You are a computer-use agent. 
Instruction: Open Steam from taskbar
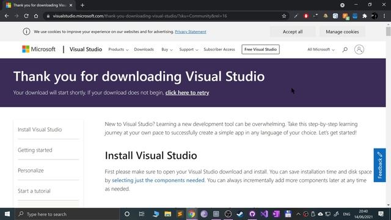point(240,214)
